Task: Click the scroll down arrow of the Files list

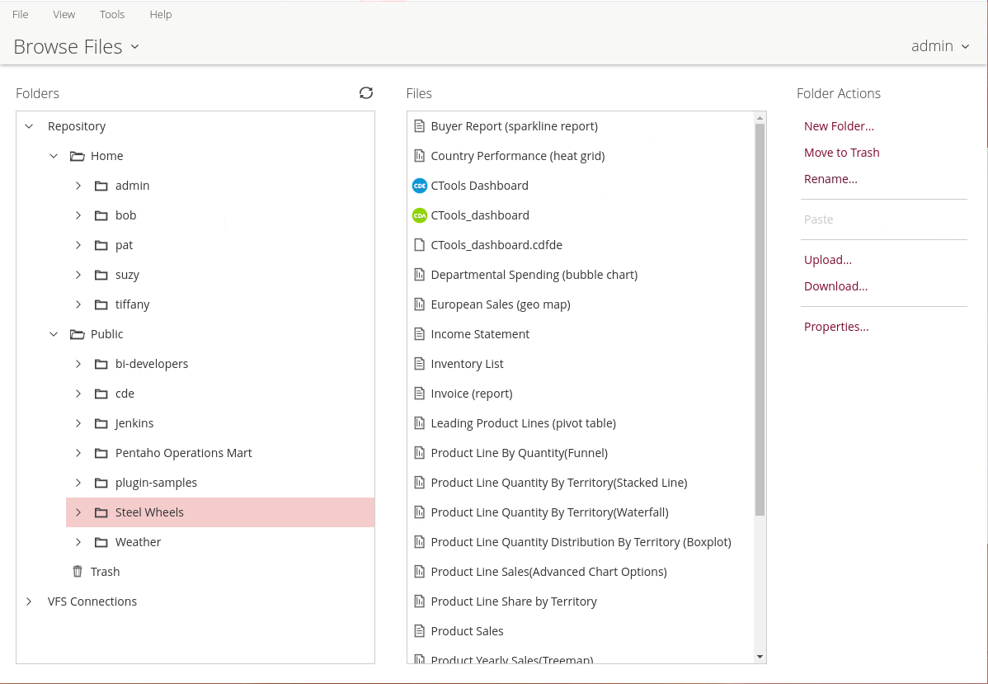Action: pos(760,657)
